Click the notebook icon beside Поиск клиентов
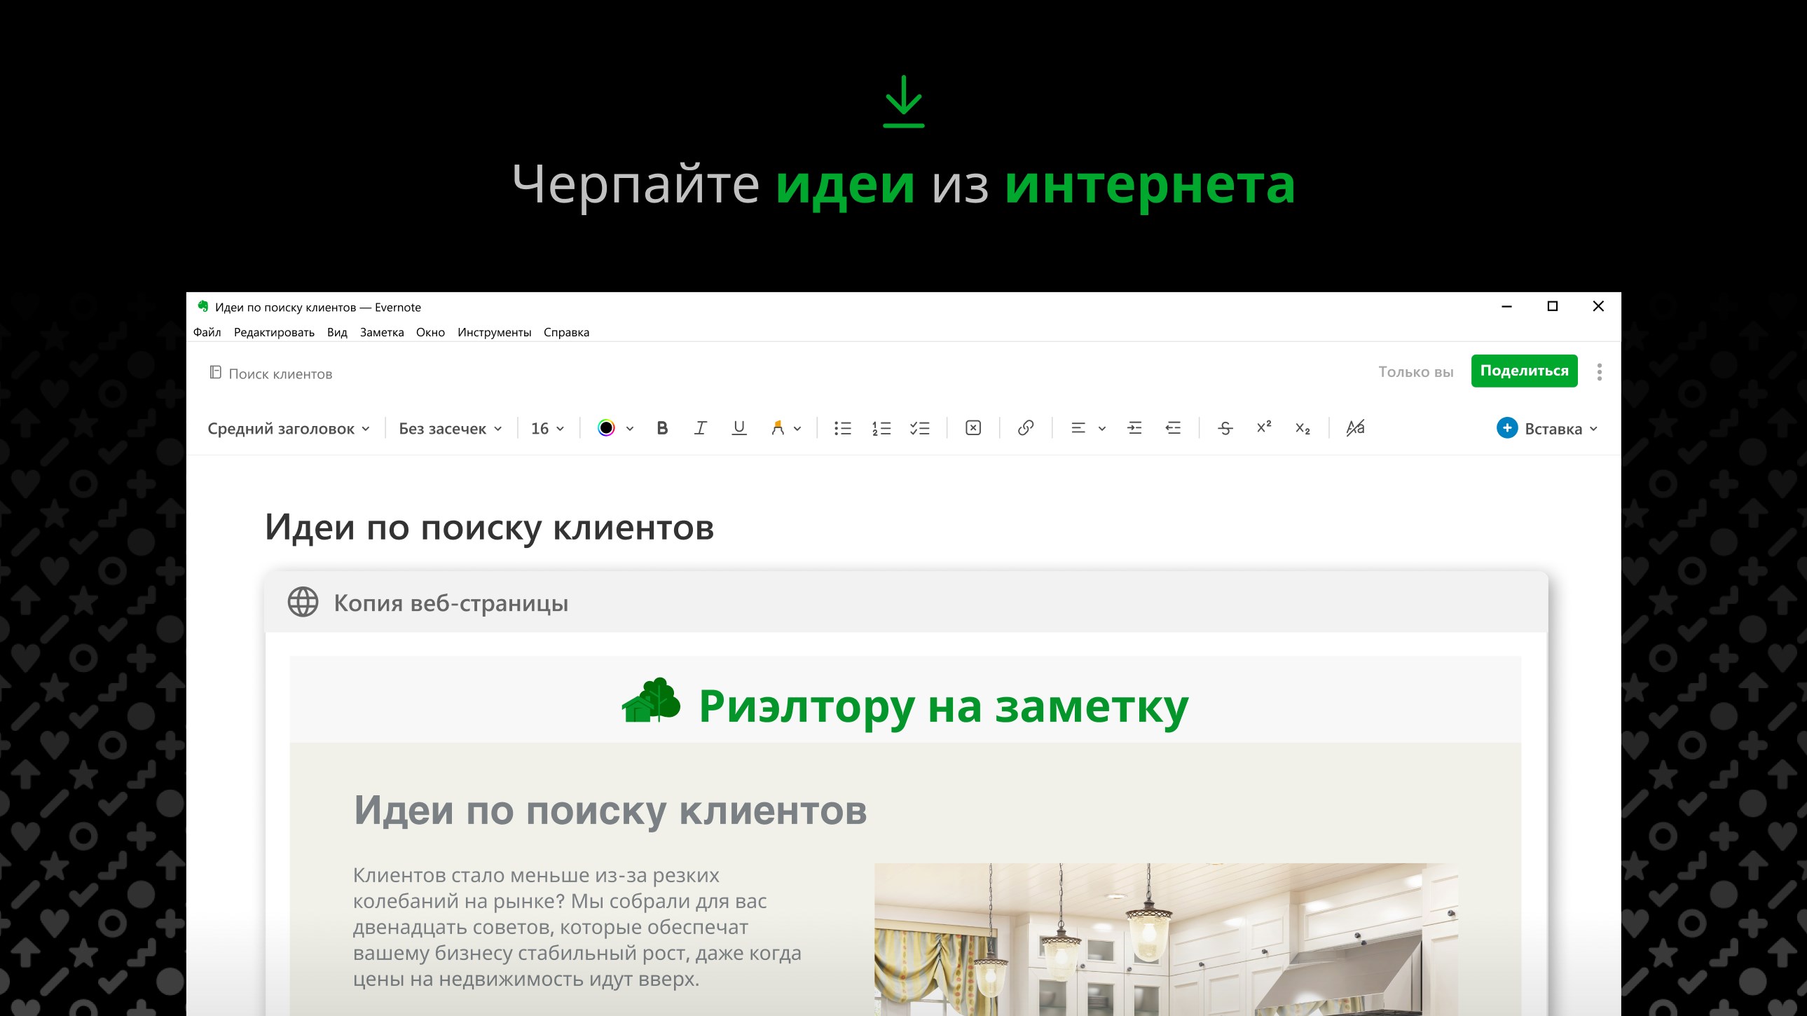 point(215,373)
